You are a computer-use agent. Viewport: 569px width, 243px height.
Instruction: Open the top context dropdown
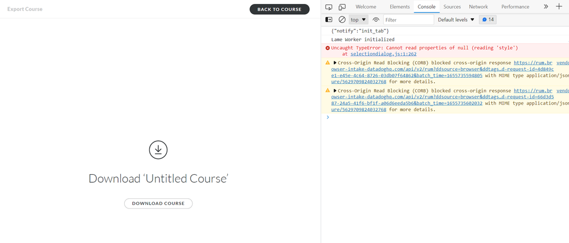358,19
